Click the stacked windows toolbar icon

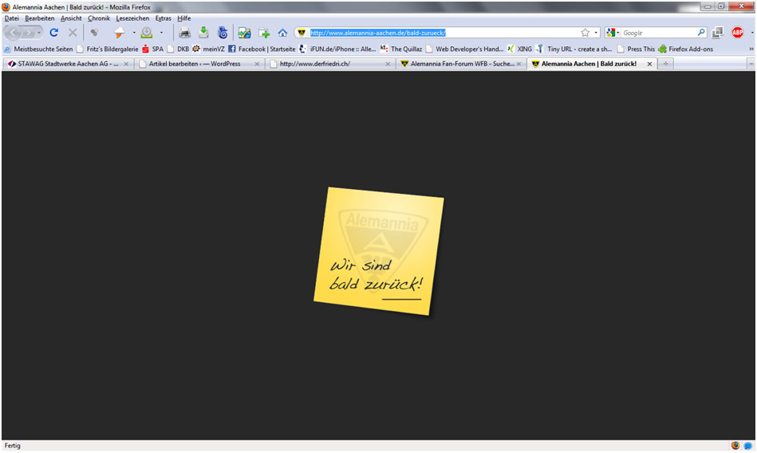pyautogui.click(x=717, y=33)
